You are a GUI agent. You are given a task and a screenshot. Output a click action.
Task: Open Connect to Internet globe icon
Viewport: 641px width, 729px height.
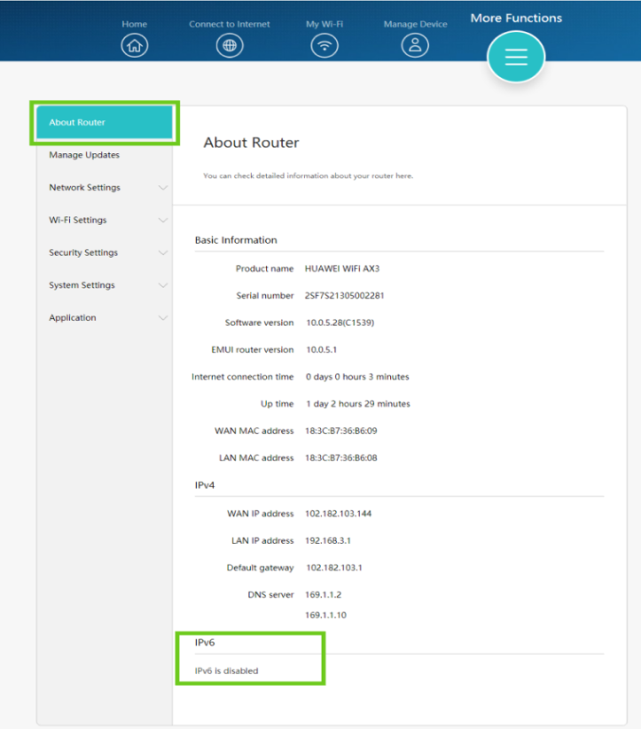(x=230, y=46)
